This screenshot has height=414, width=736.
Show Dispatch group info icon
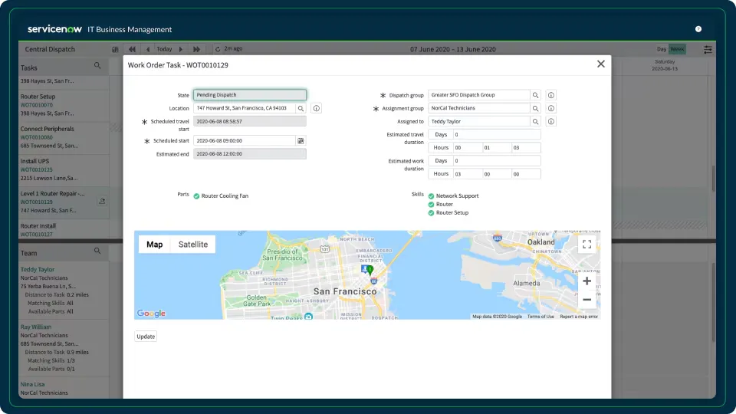coord(551,95)
